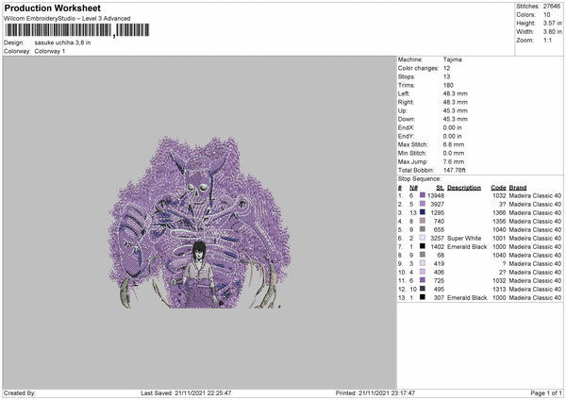Click the Stitches count 27646

(552, 7)
